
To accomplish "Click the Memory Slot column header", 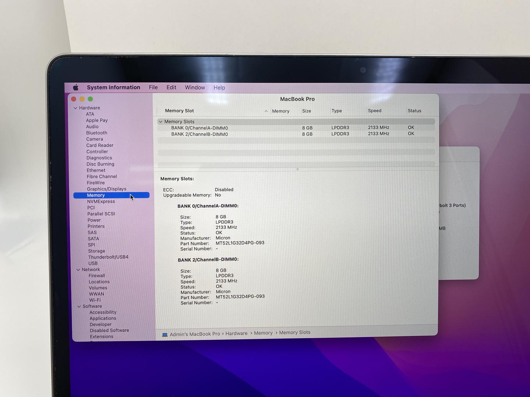I will coord(180,111).
